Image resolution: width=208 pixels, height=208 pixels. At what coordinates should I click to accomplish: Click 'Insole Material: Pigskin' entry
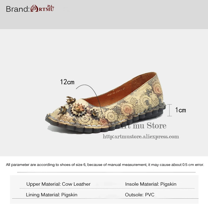(x=151, y=184)
